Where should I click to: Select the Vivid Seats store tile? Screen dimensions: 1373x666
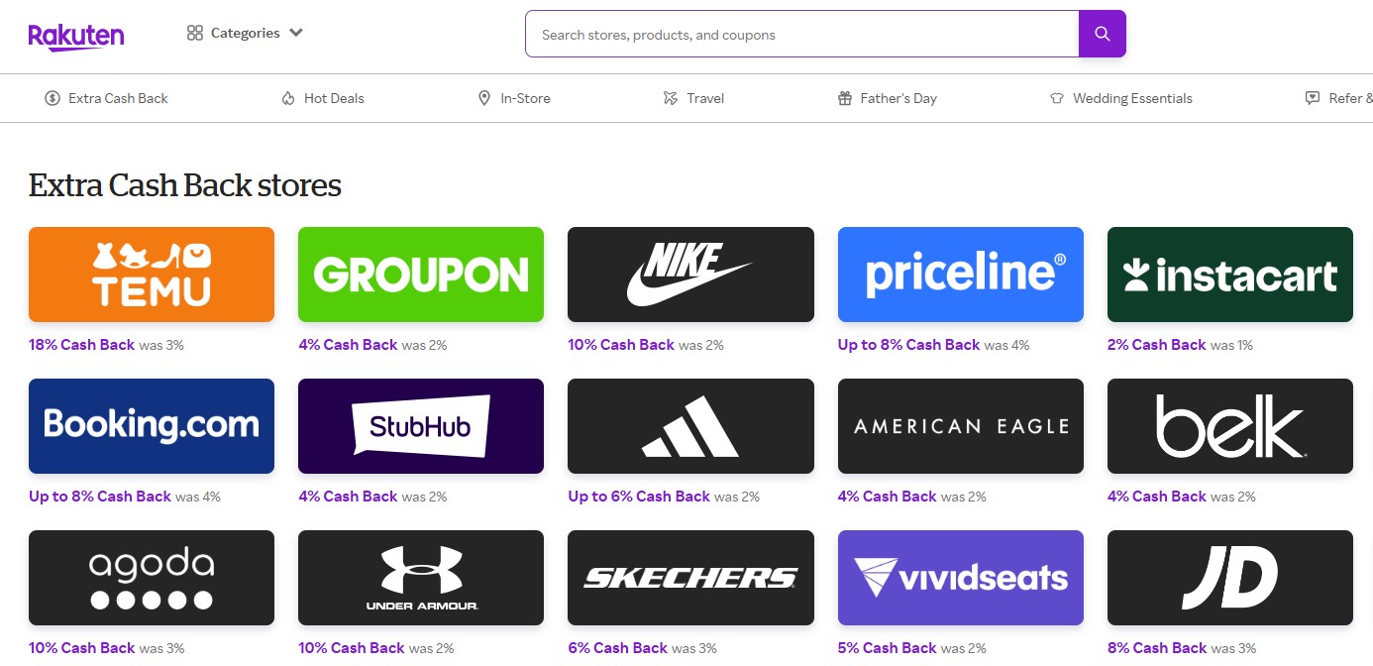tap(961, 578)
